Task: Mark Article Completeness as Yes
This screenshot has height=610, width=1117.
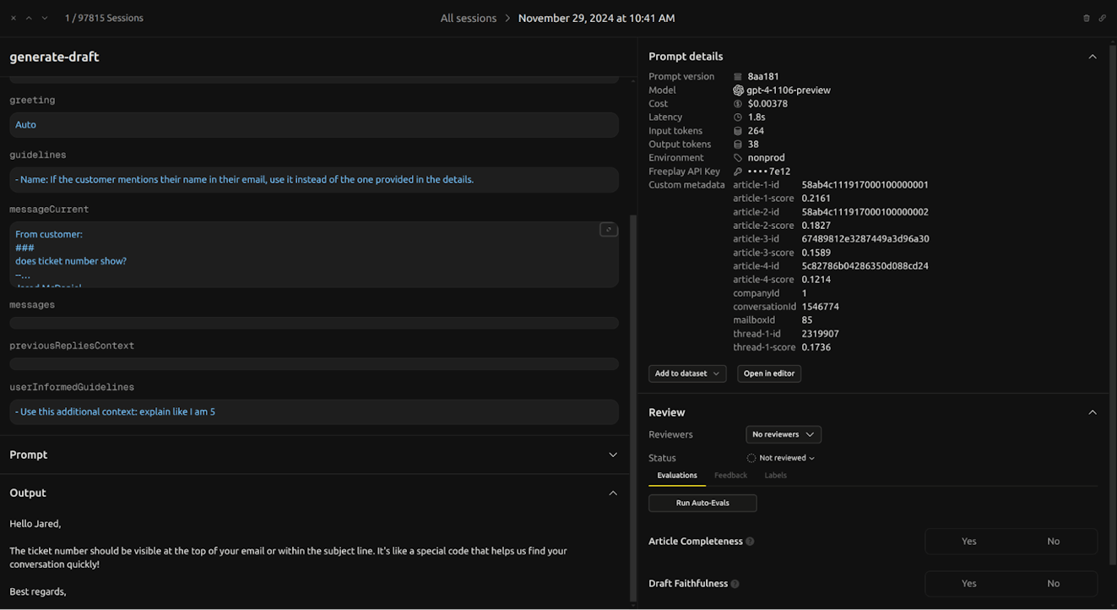Action: coord(968,542)
